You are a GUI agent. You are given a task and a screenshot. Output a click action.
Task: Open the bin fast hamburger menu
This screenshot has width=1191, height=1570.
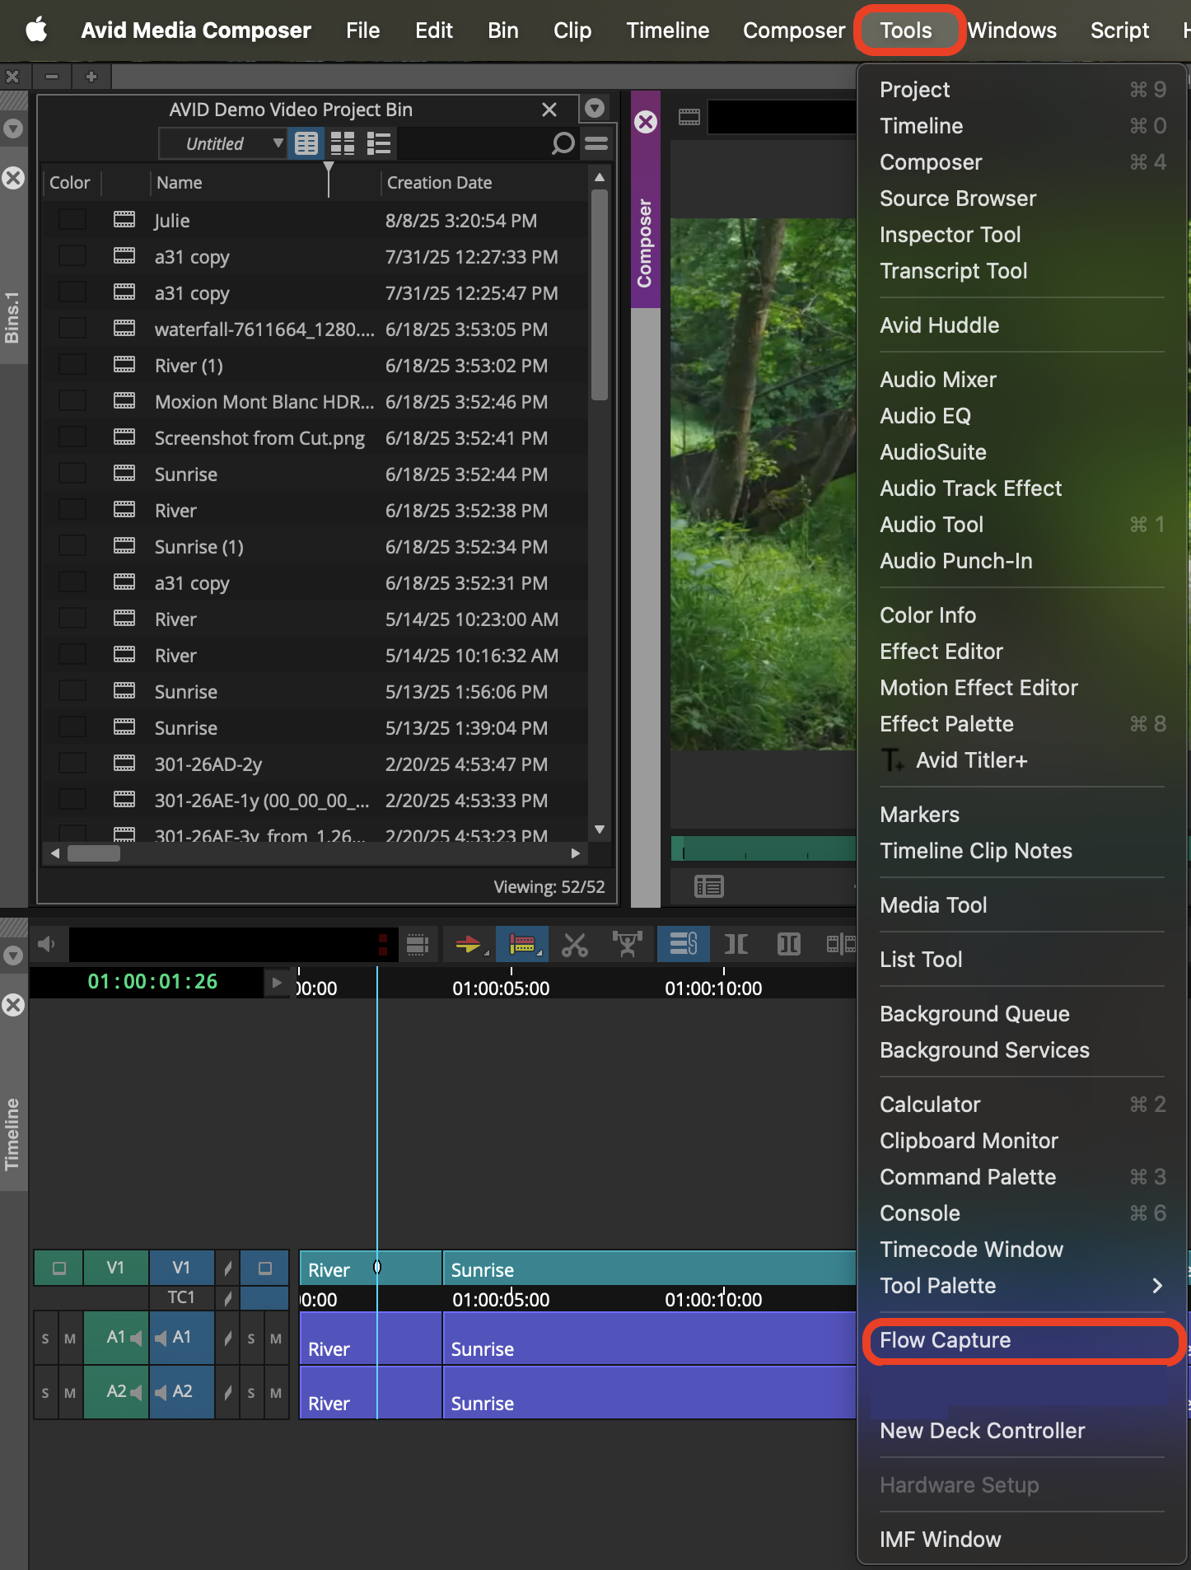coord(596,143)
